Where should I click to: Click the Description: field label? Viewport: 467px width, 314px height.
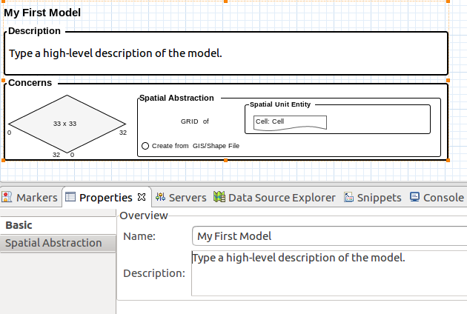154,273
